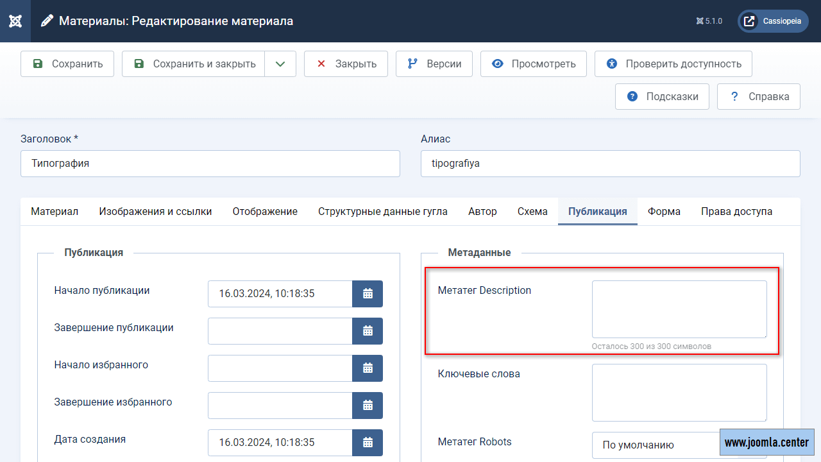Open calendar picker for Начало избранного
The image size is (821, 462).
point(368,368)
